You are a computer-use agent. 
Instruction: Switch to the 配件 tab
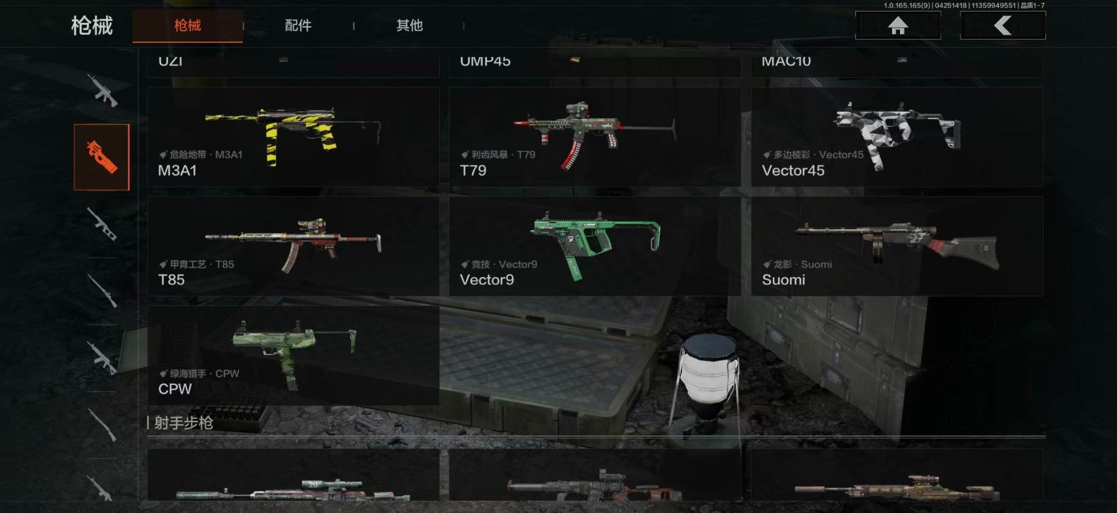298,26
